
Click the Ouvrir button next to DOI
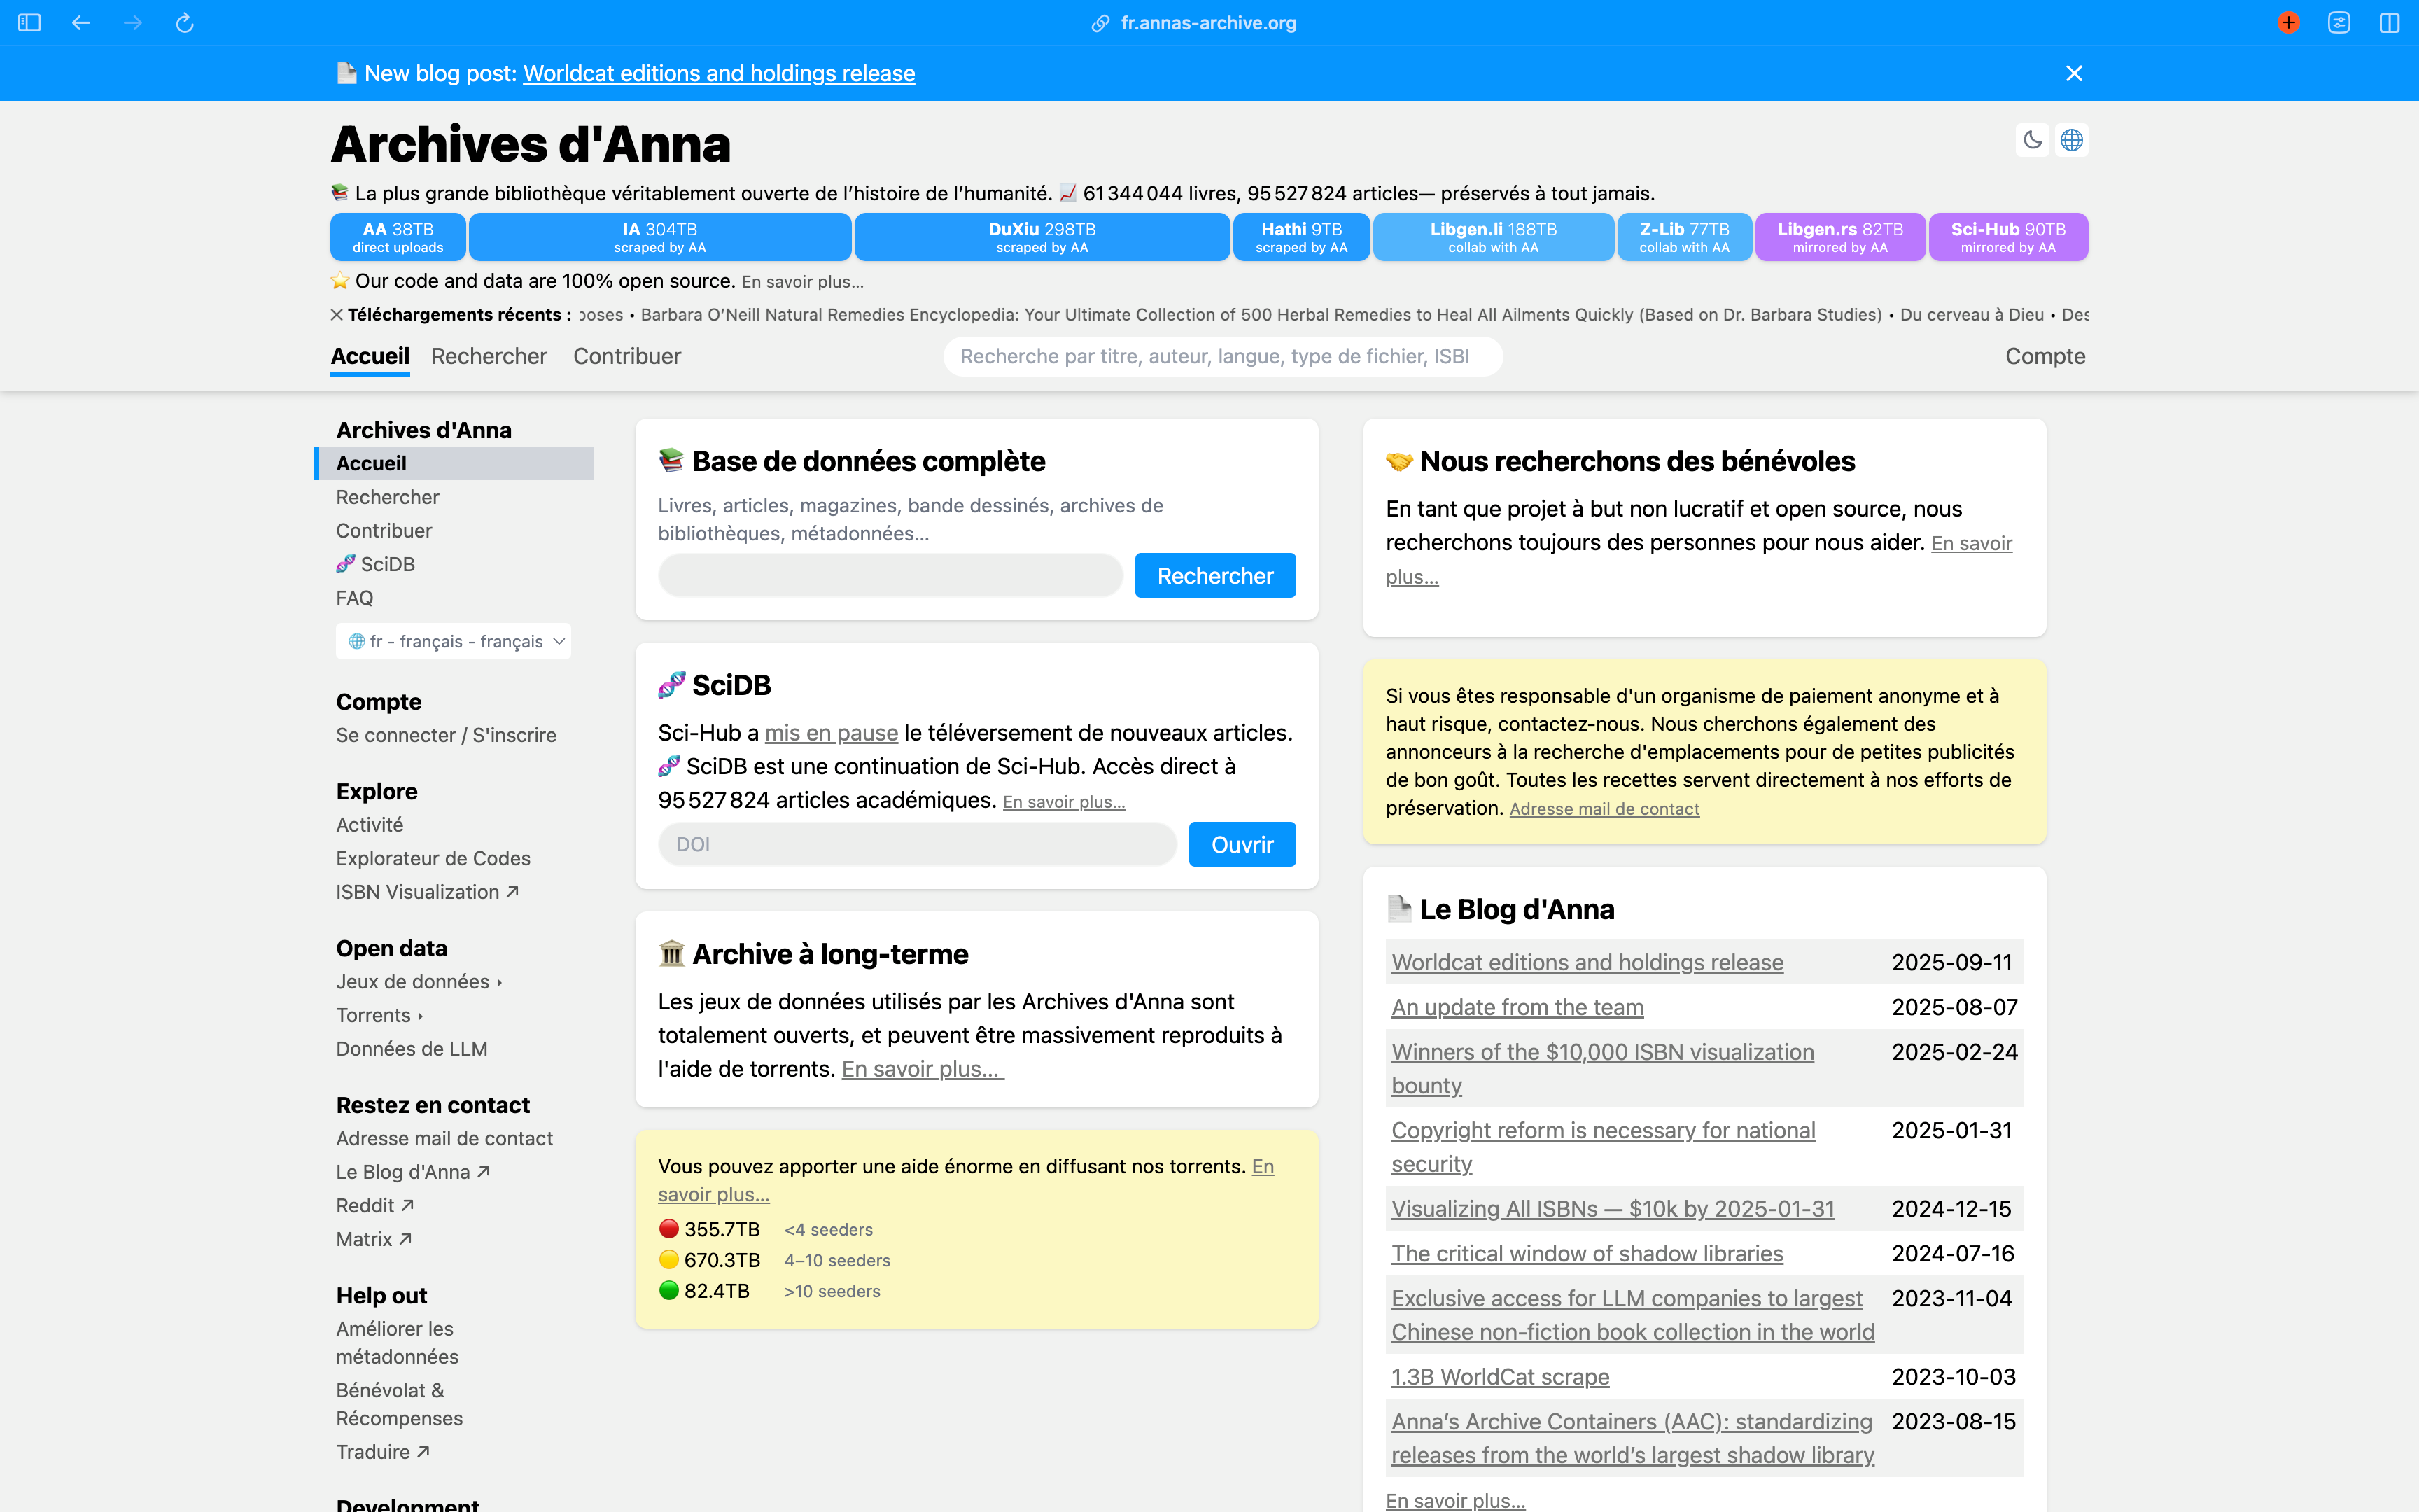(x=1242, y=844)
